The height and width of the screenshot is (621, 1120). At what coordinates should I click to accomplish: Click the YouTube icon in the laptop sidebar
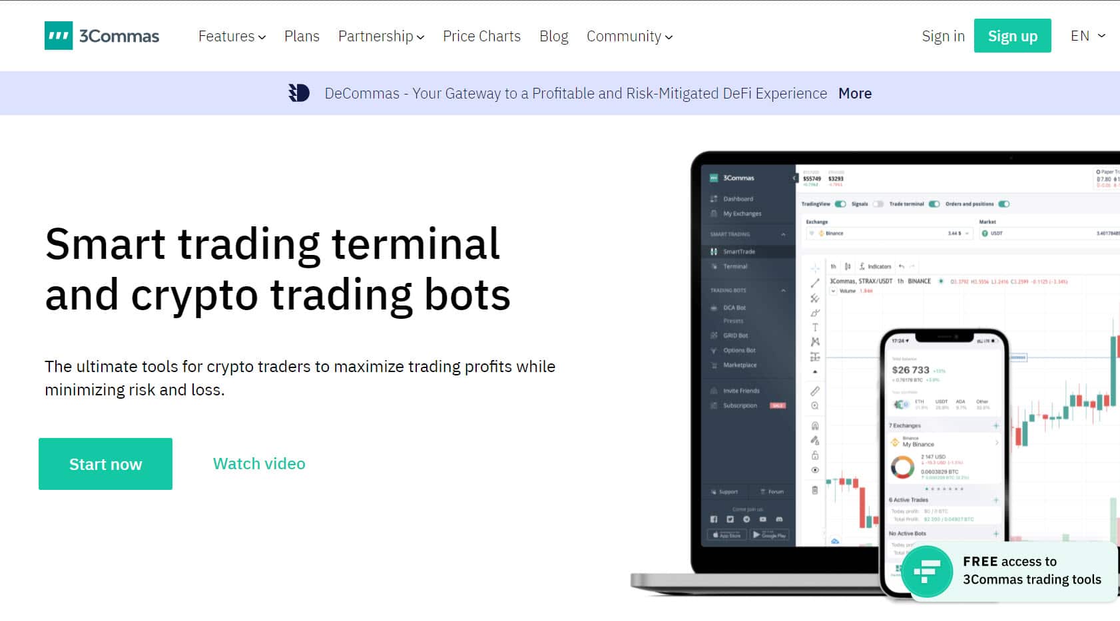(x=762, y=519)
